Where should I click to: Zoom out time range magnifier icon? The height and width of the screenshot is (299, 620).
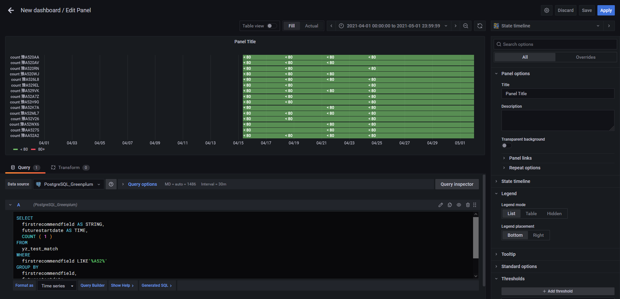466,26
